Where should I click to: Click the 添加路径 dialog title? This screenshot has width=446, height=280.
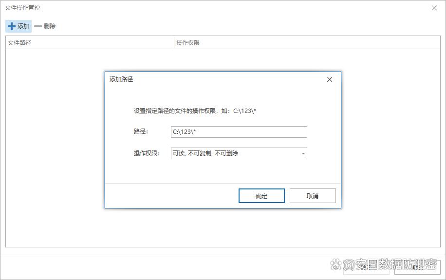[x=121, y=79]
